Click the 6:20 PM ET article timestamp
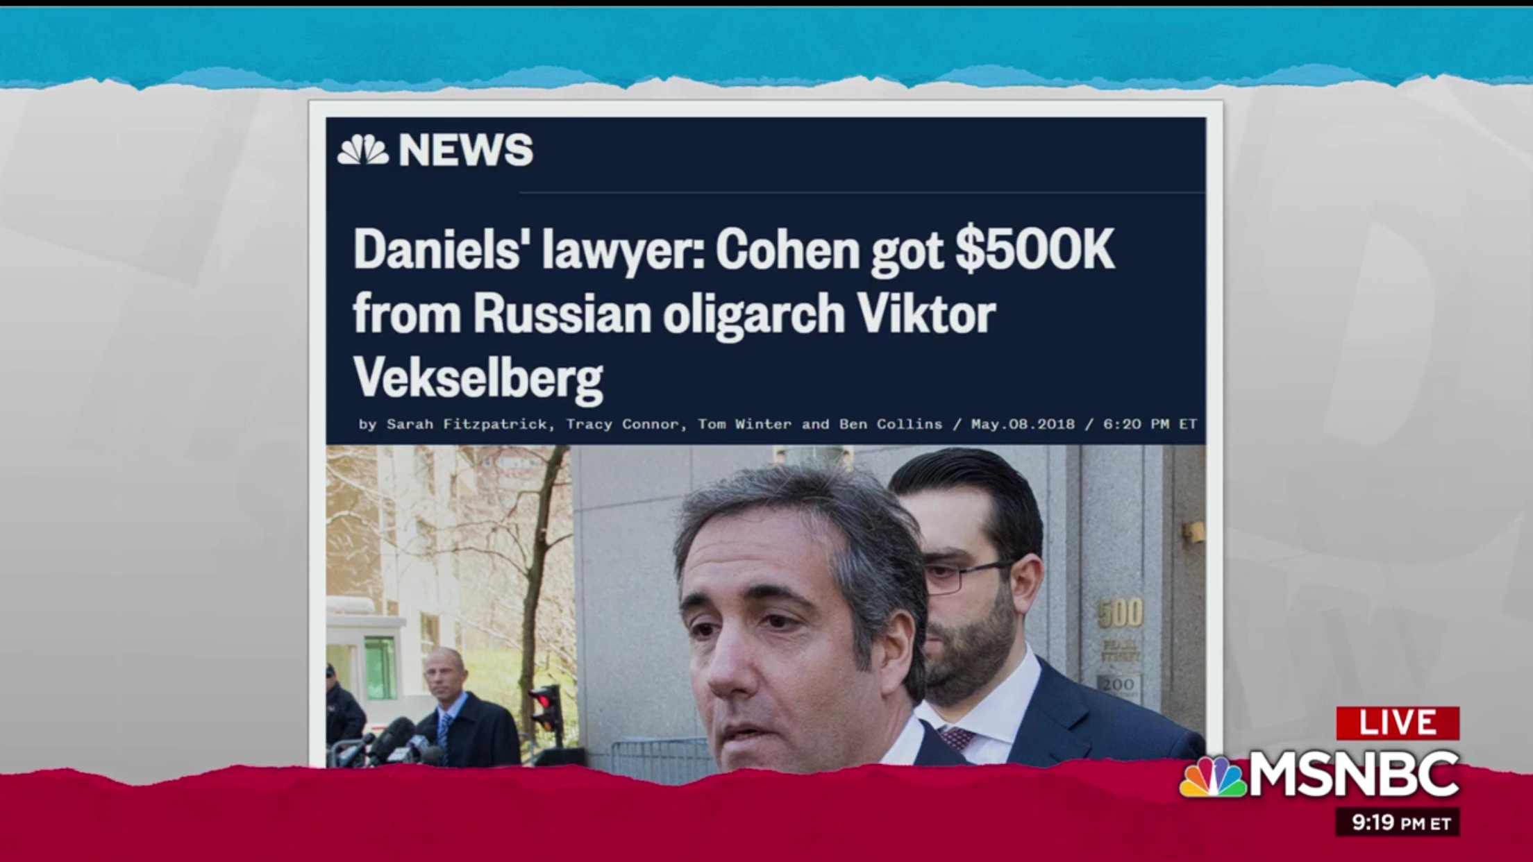 pos(1150,424)
